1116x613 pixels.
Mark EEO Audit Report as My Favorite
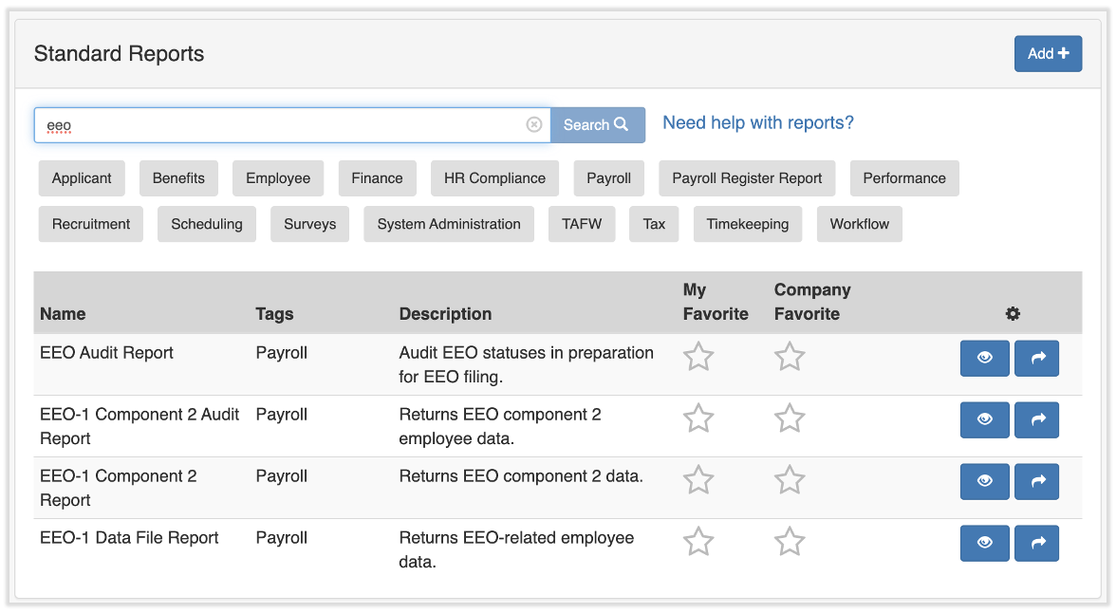[x=698, y=358]
